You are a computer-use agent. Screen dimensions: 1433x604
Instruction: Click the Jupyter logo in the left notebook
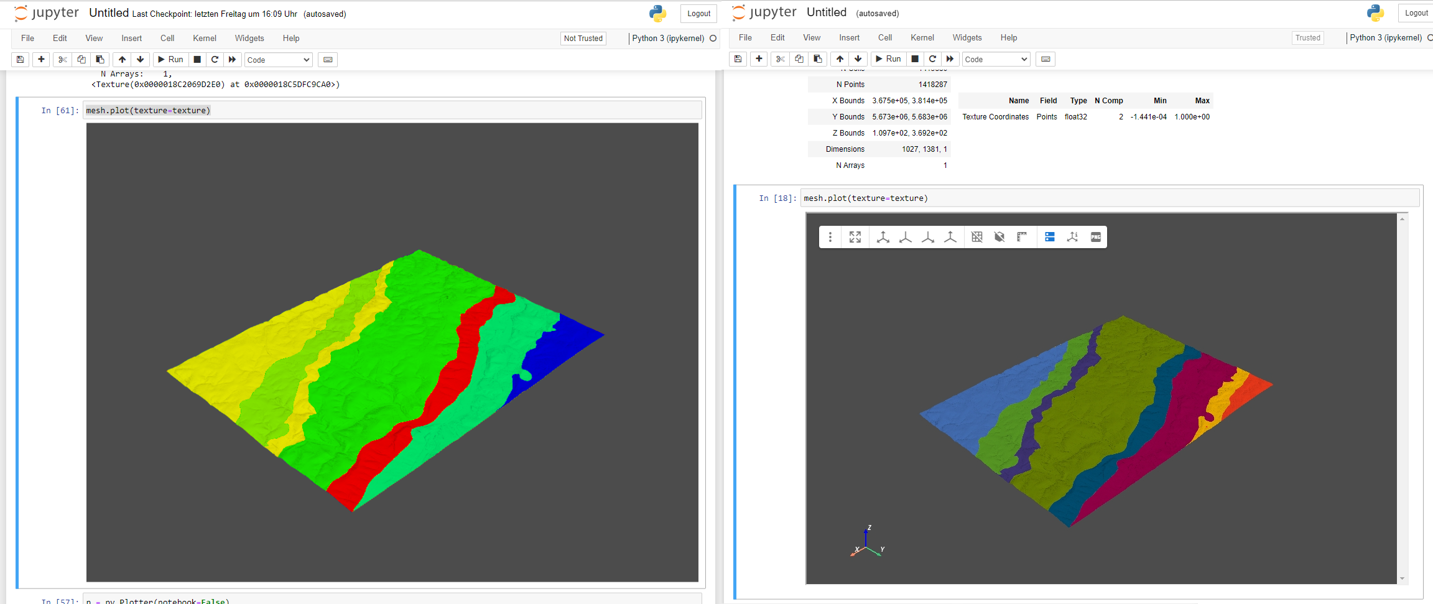(x=47, y=13)
